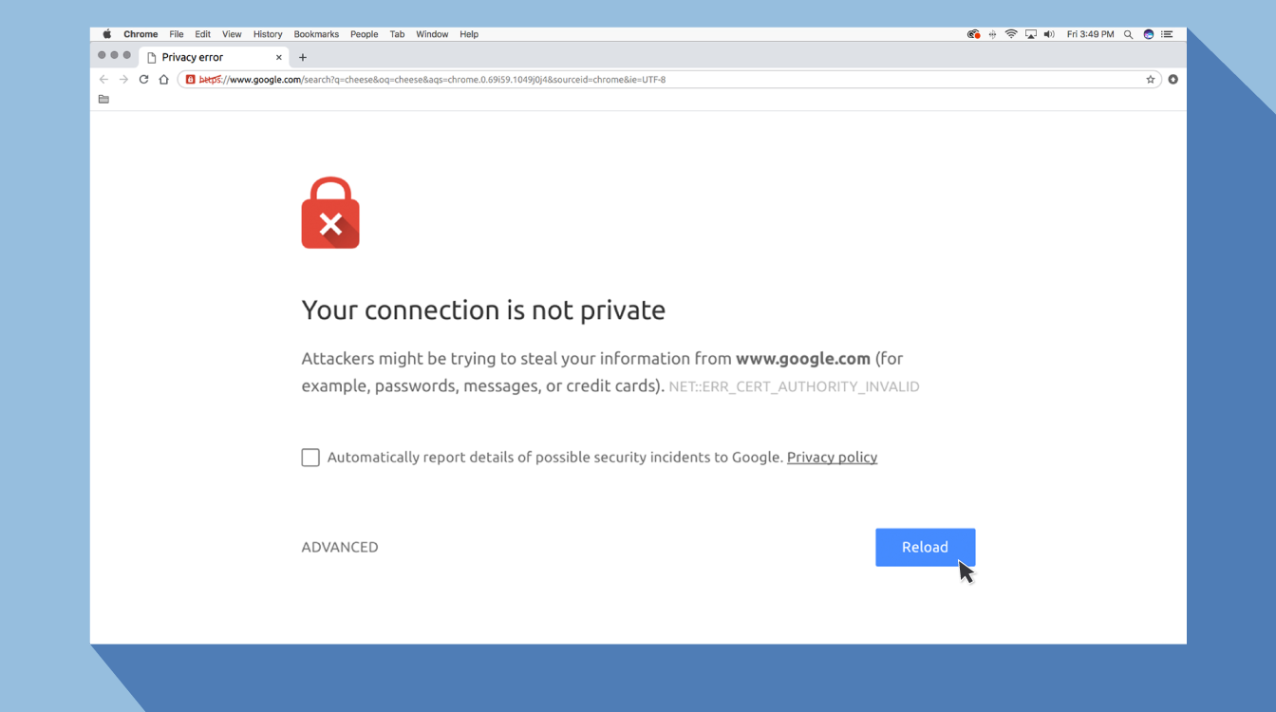Open Spotlight search from the menu bar
The height and width of the screenshot is (712, 1276).
tap(1128, 33)
